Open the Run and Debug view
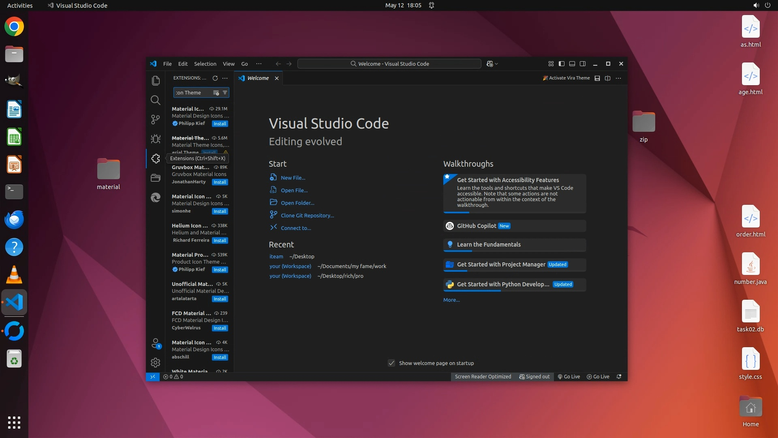 (x=156, y=139)
